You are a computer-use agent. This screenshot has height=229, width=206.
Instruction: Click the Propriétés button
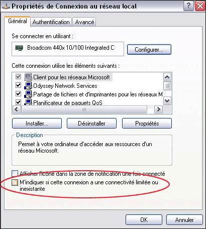point(147,124)
